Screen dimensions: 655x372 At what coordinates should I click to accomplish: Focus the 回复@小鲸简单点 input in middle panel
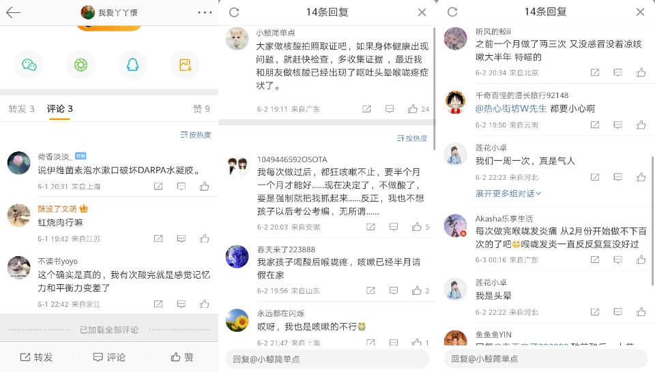click(327, 358)
